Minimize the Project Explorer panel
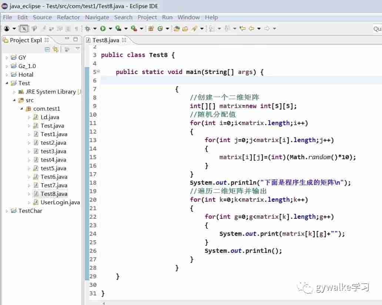Screen dimensions: 382x305 point(67,38)
